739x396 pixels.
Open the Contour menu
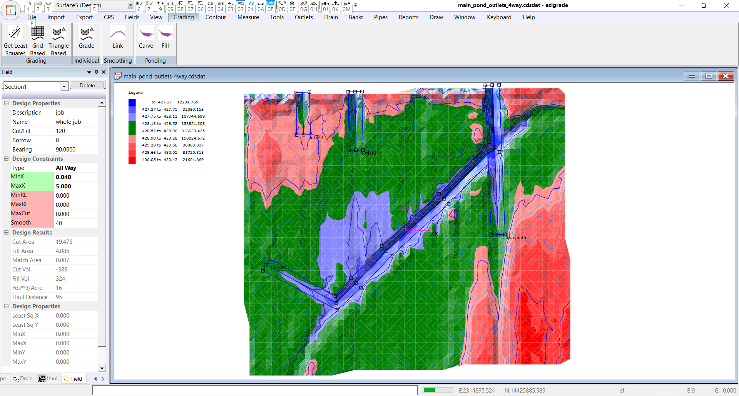coord(216,17)
